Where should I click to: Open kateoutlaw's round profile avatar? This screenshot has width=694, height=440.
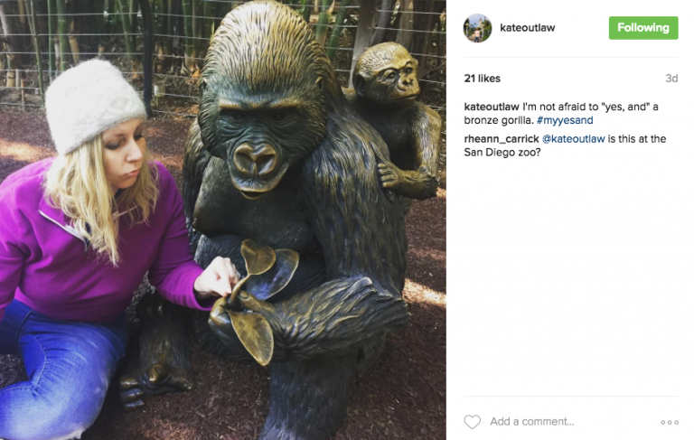point(477,28)
